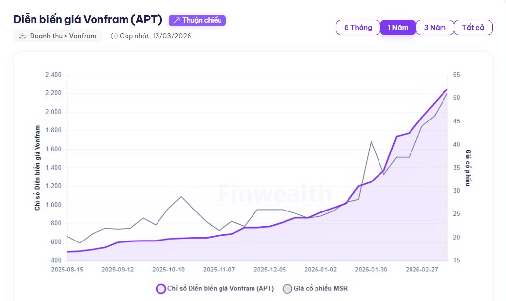Select the 1 Năm time range tab

(398, 28)
